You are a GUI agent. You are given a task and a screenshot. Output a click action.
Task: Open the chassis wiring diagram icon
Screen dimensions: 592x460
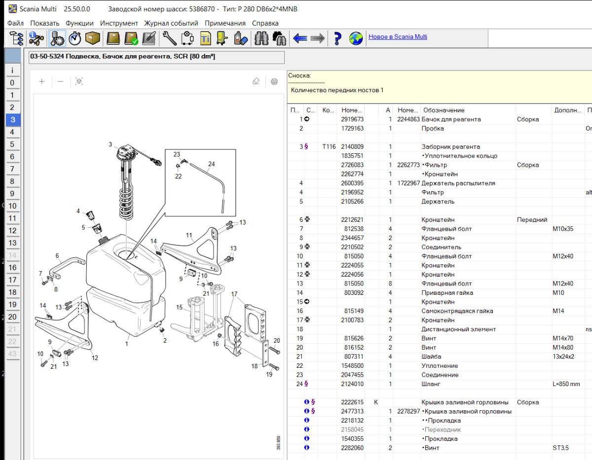(x=187, y=38)
